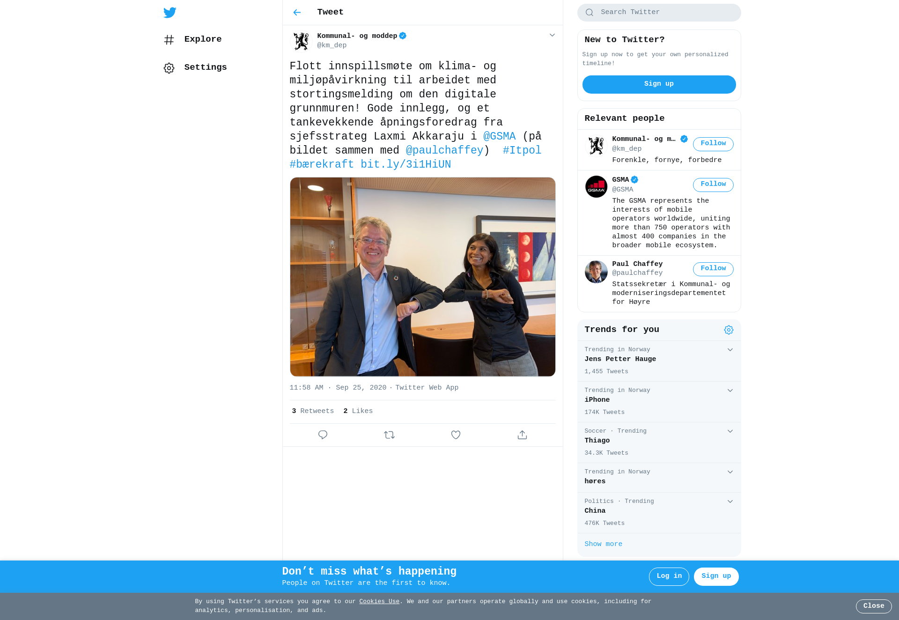899x620 pixels.
Task: Follow the Paul Chaffey account
Action: [x=713, y=269]
